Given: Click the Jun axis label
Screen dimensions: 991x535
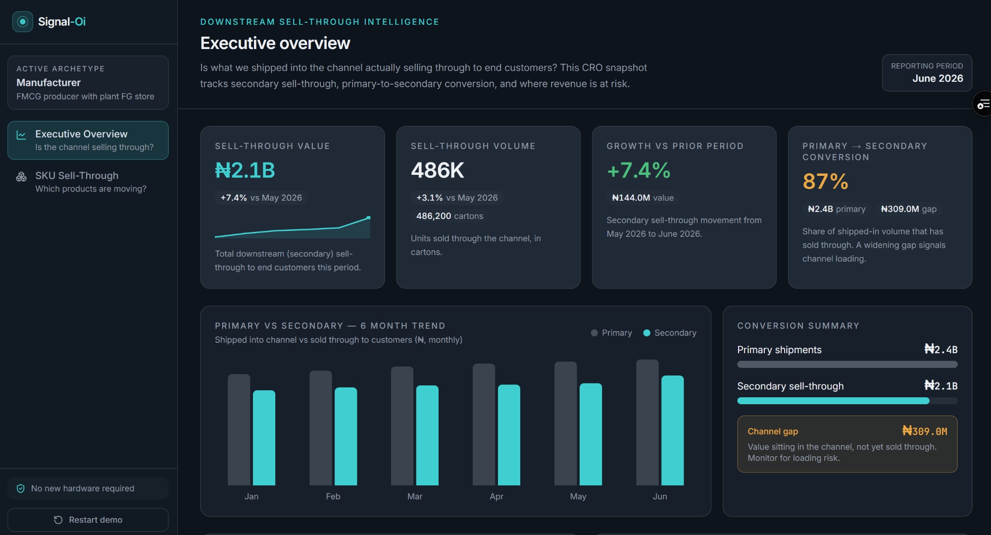Looking at the screenshot, I should click(660, 496).
